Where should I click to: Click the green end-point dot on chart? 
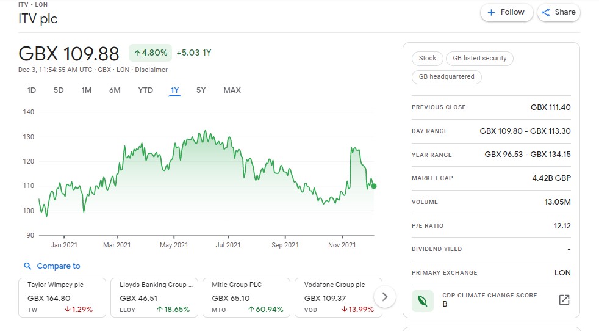pyautogui.click(x=374, y=186)
